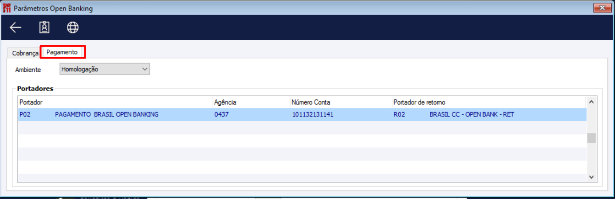
Task: Click return portador code R02
Action: pos(399,114)
